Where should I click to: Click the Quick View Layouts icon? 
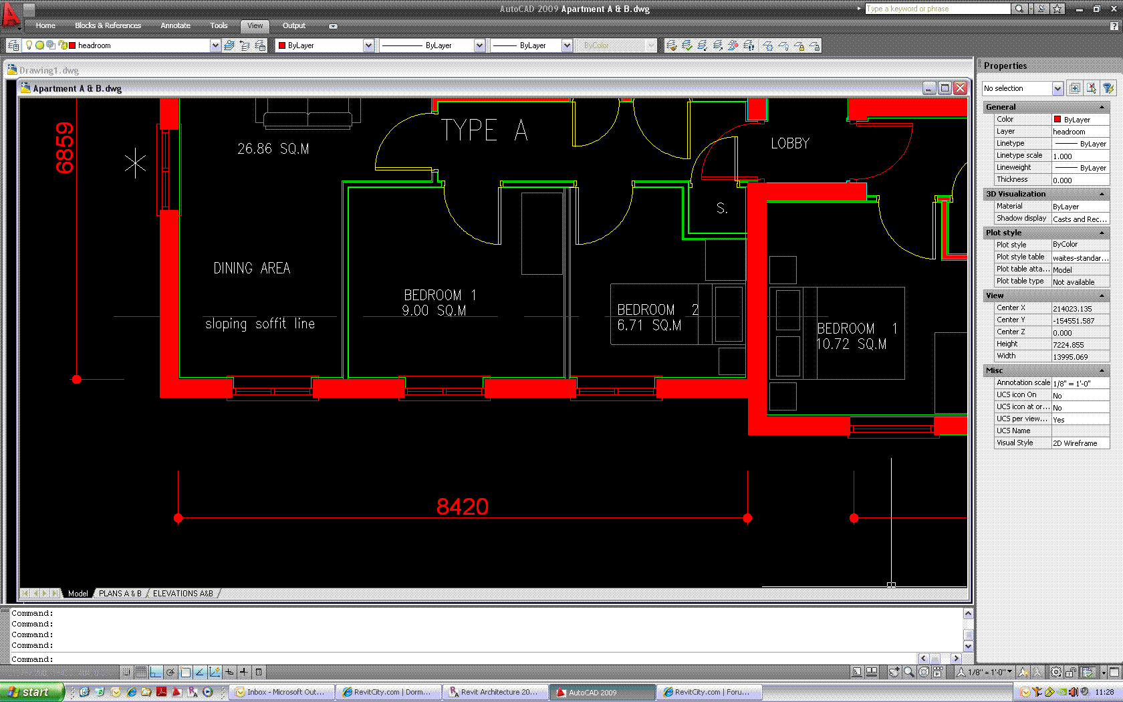point(872,672)
